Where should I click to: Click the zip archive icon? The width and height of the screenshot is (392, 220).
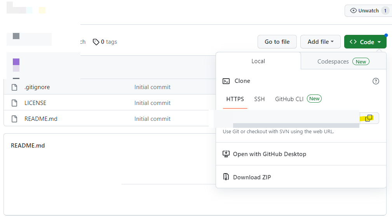pyautogui.click(x=226, y=177)
